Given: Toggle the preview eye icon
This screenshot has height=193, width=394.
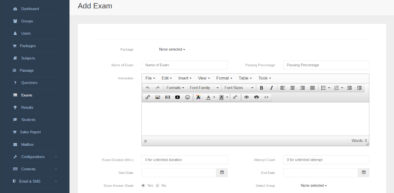Looking at the screenshot, I should click(246, 97).
